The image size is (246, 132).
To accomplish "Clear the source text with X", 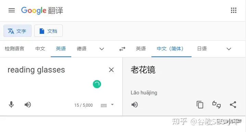I will click(x=111, y=70).
